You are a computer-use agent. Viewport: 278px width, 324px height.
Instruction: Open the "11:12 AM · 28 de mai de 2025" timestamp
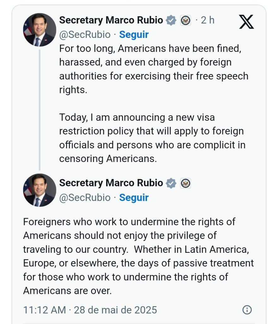pos(90,310)
